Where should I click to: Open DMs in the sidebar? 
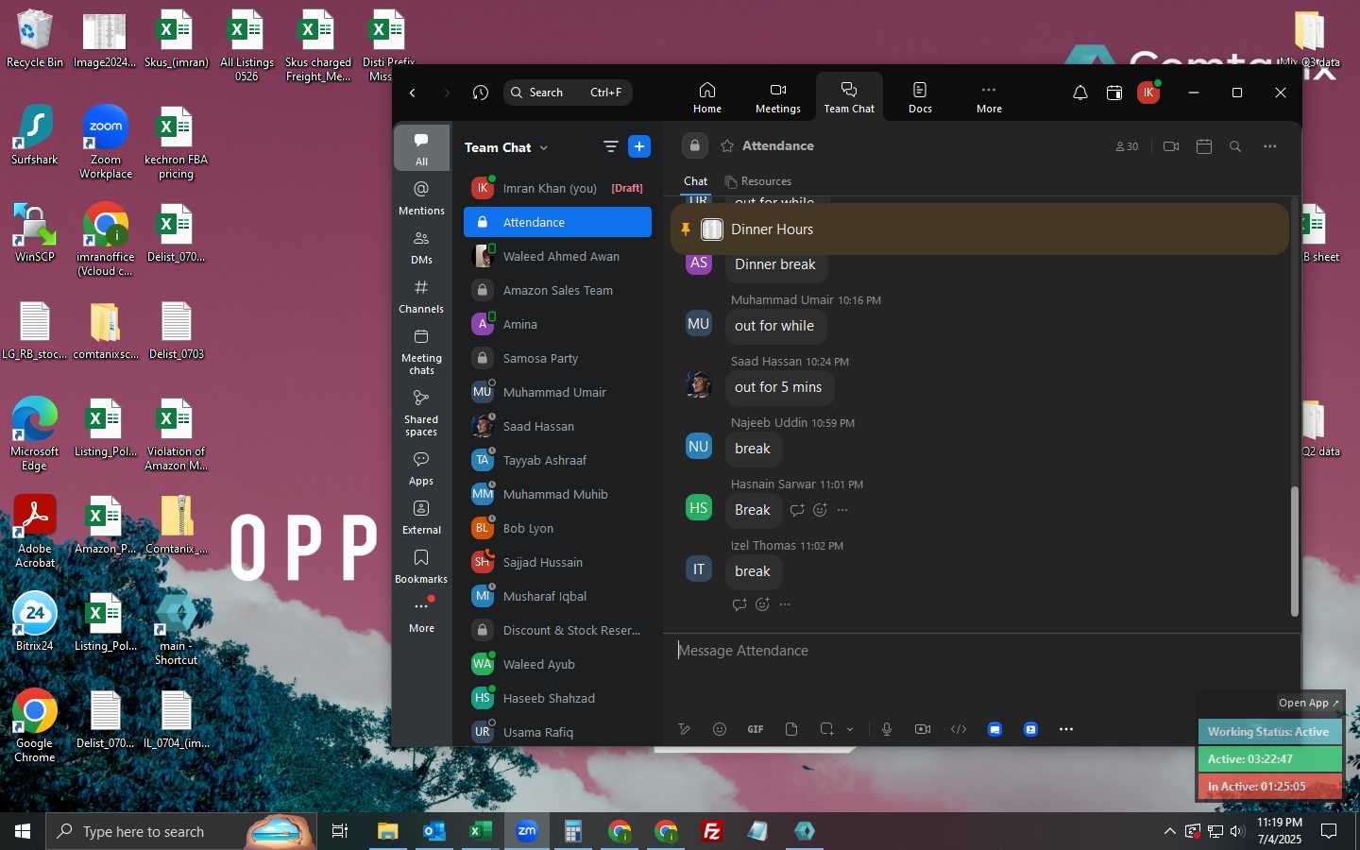point(421,246)
